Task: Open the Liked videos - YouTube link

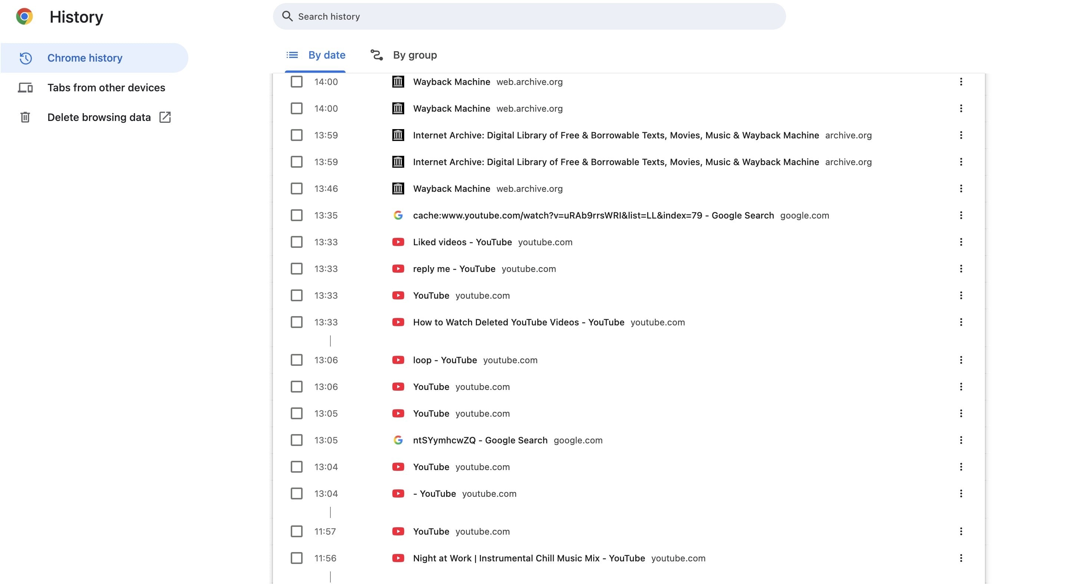Action: tap(462, 242)
